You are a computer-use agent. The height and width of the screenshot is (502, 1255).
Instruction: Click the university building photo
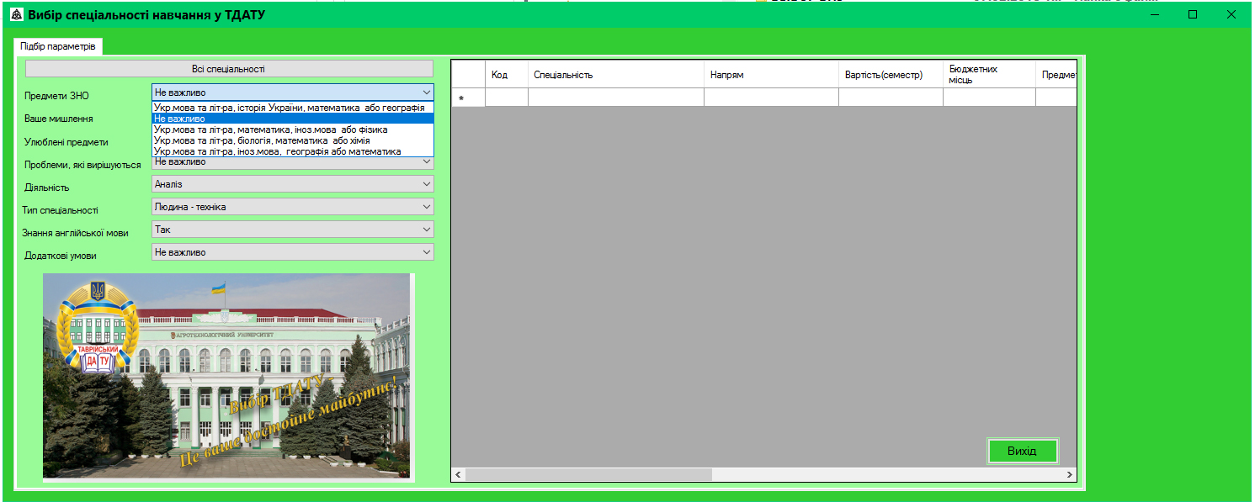[x=226, y=376]
